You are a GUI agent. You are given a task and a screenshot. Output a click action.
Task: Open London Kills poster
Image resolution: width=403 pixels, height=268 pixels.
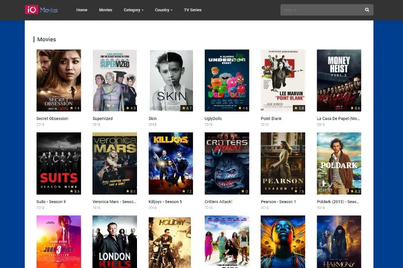coord(114,242)
